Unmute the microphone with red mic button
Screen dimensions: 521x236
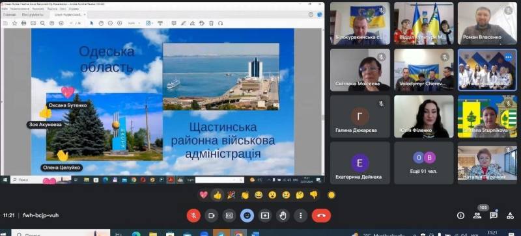click(x=193, y=215)
